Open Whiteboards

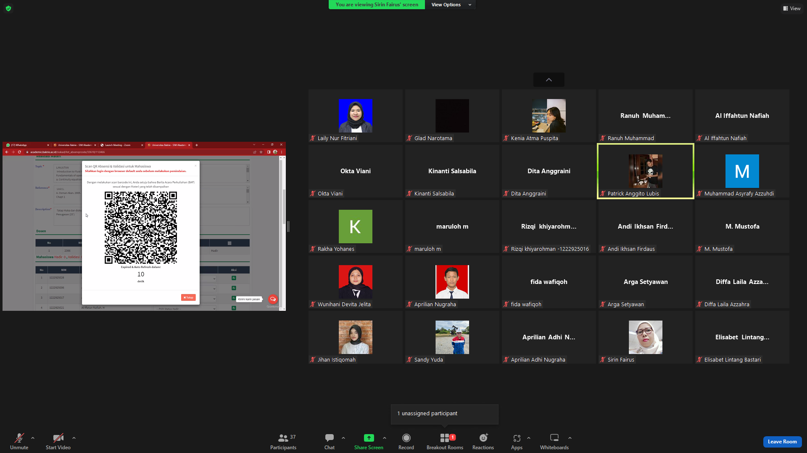(x=554, y=442)
